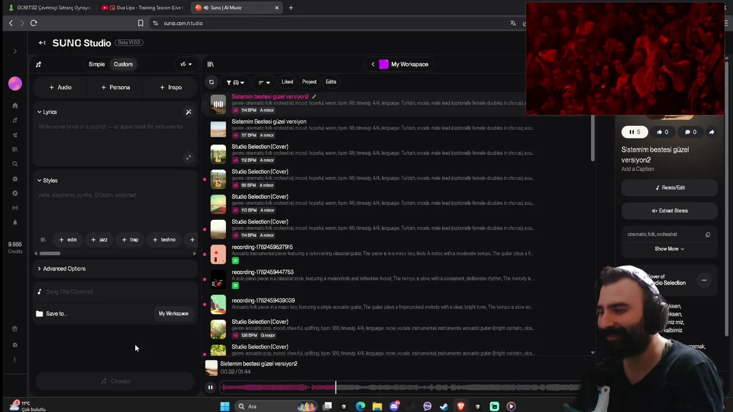
Task: Click the purple profile avatar
Action: [x=15, y=84]
